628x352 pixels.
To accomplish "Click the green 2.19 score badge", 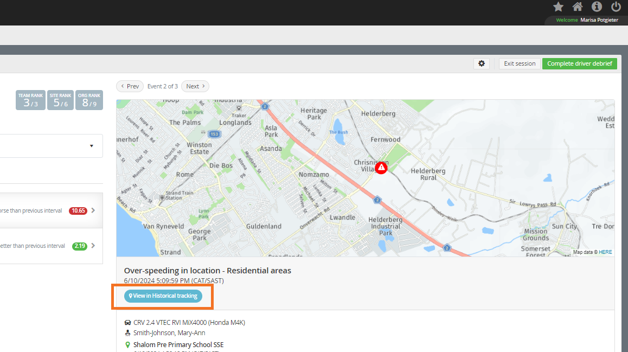I will (x=80, y=246).
